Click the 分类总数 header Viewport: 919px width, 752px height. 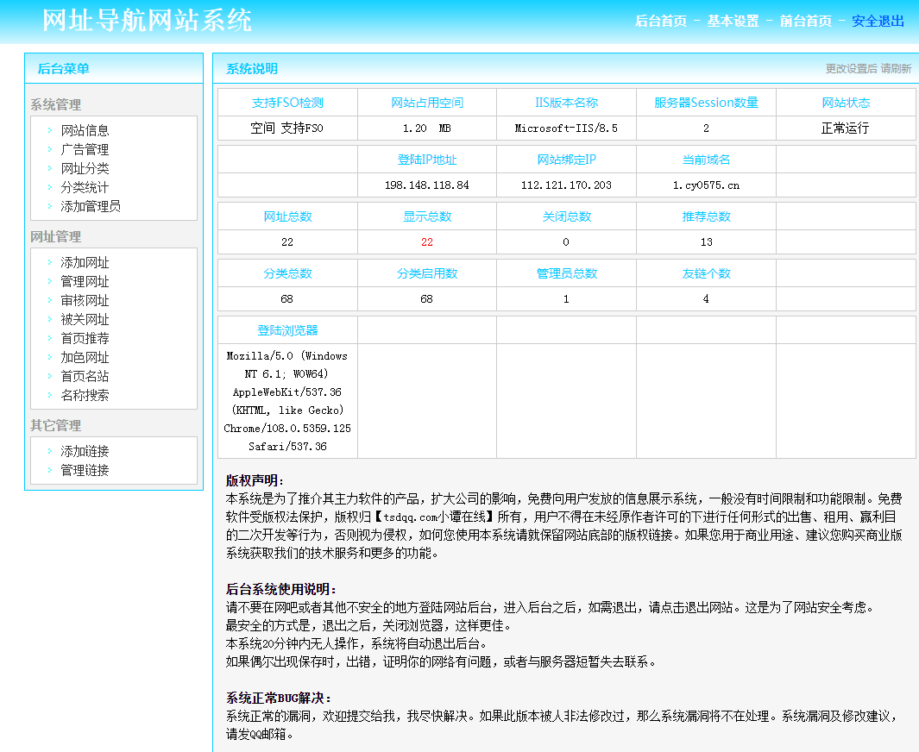click(x=287, y=273)
